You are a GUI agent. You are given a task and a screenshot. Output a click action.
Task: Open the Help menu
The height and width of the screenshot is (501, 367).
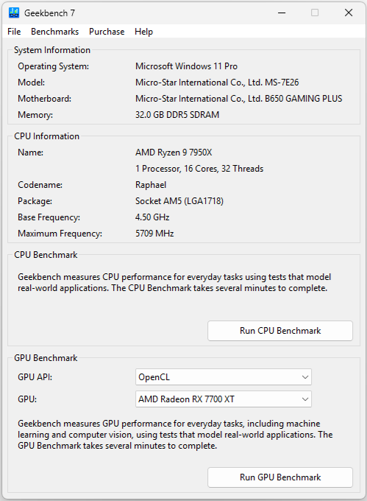pos(144,32)
